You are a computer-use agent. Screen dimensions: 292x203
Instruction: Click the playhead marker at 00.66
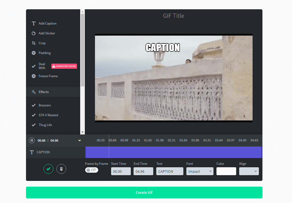coord(109,146)
